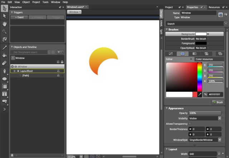Switch to the Project tab

click(x=169, y=7)
